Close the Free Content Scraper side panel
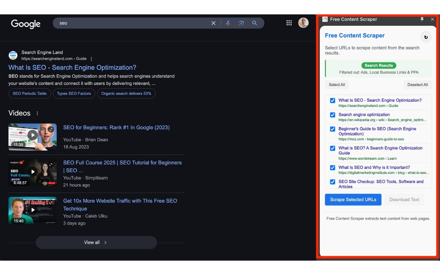This screenshot has width=440, height=275. pos(432,19)
